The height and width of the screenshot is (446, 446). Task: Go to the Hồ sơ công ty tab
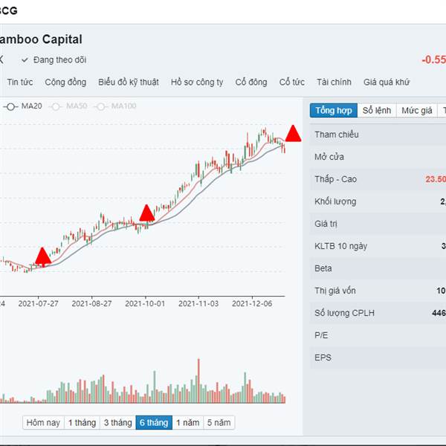197,83
